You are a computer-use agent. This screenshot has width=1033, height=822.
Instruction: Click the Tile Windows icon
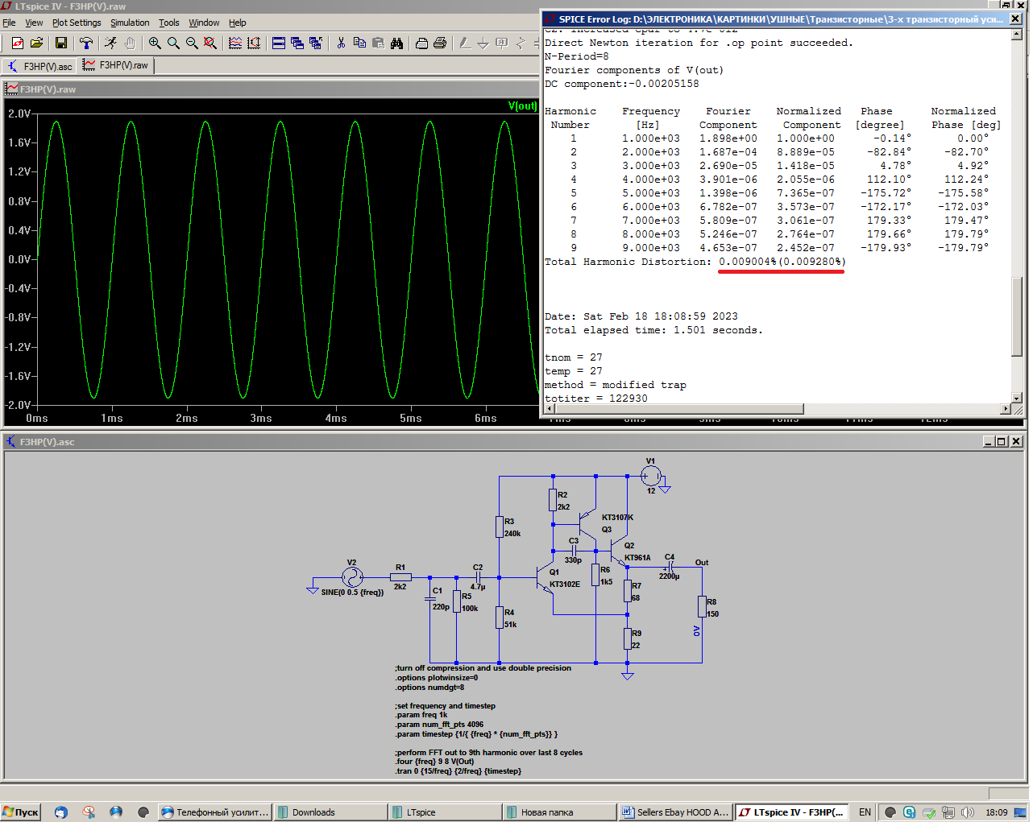(x=279, y=43)
